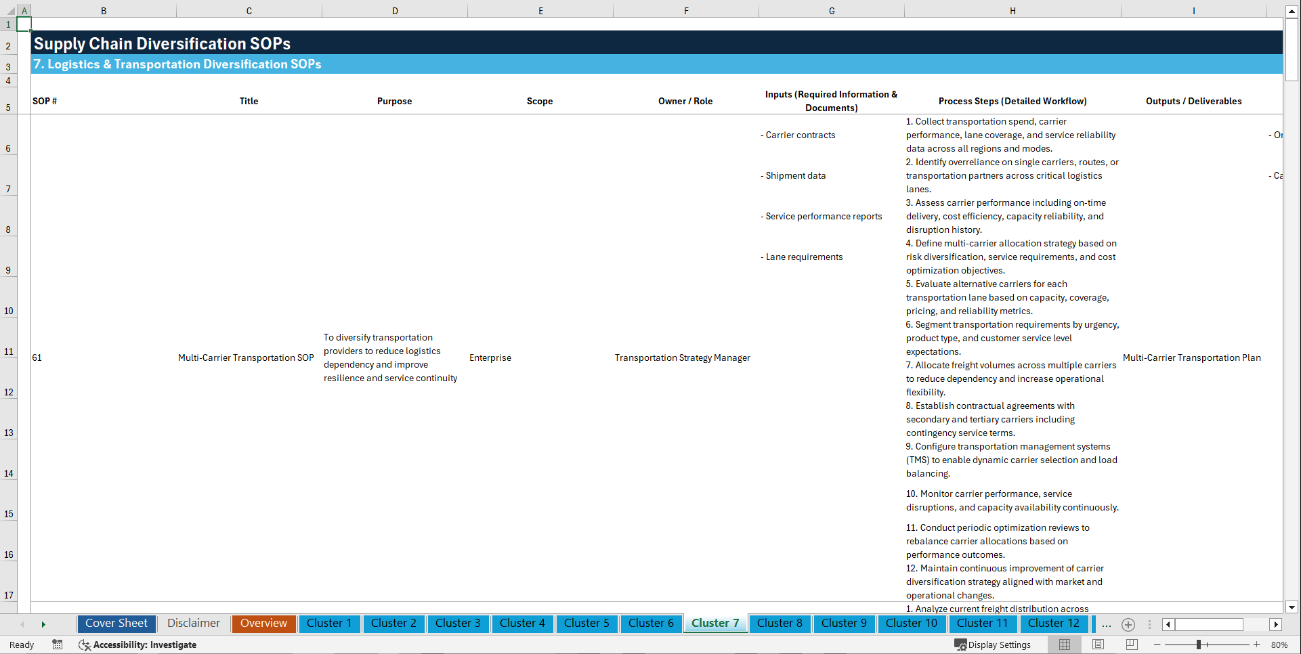Open Display Settings in status bar
Image resolution: width=1301 pixels, height=654 pixels.
point(993,645)
